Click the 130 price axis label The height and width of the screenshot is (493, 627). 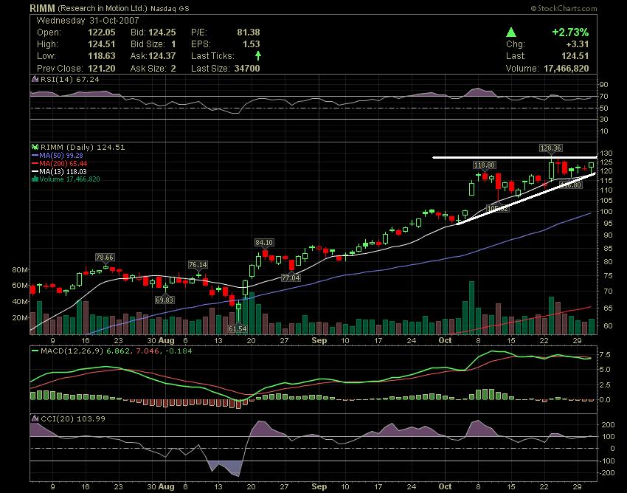coord(606,154)
